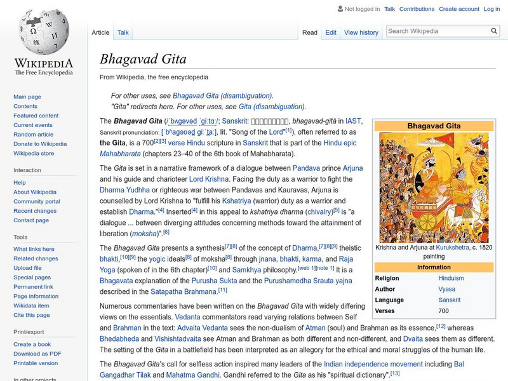Screen dimensions: 508x381
Task: Click the Samkhya link
Action: coord(246,270)
